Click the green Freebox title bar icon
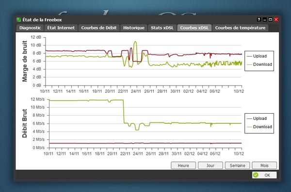 (x=18, y=20)
